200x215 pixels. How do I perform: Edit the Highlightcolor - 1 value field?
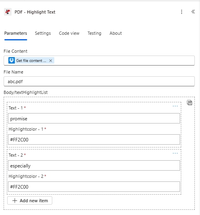[94, 139]
